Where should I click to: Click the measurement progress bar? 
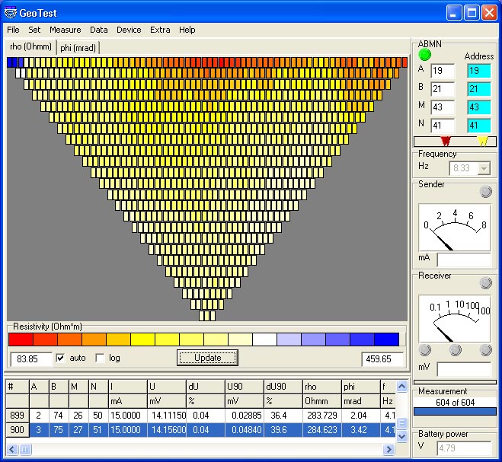(455, 411)
